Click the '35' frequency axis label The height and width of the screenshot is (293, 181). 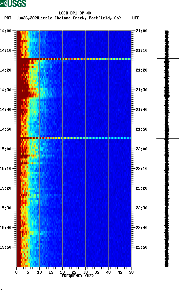(x=97, y=272)
